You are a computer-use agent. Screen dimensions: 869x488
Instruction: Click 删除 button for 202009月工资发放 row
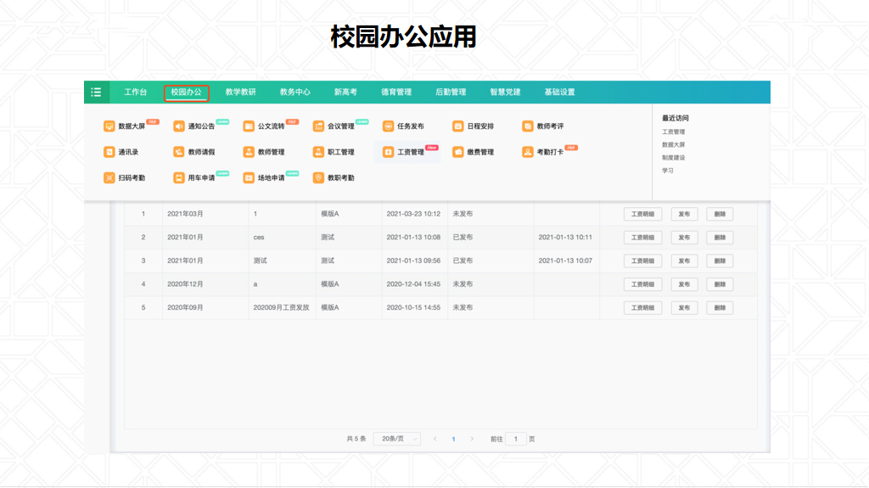click(719, 307)
